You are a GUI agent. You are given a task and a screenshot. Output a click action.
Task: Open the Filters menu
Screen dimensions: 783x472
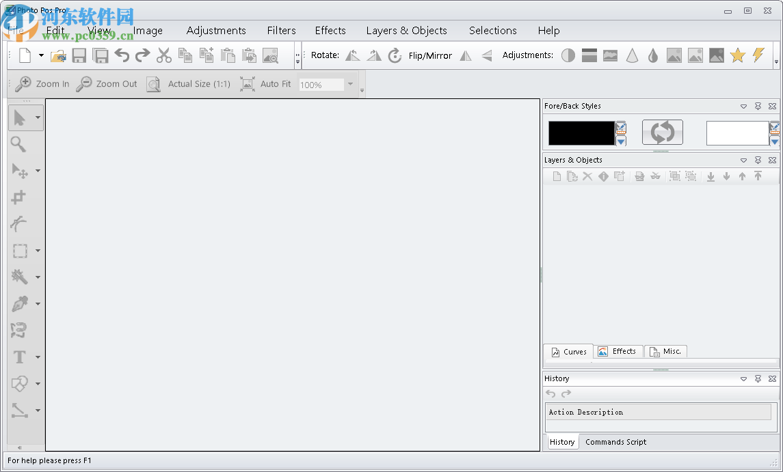click(x=281, y=30)
